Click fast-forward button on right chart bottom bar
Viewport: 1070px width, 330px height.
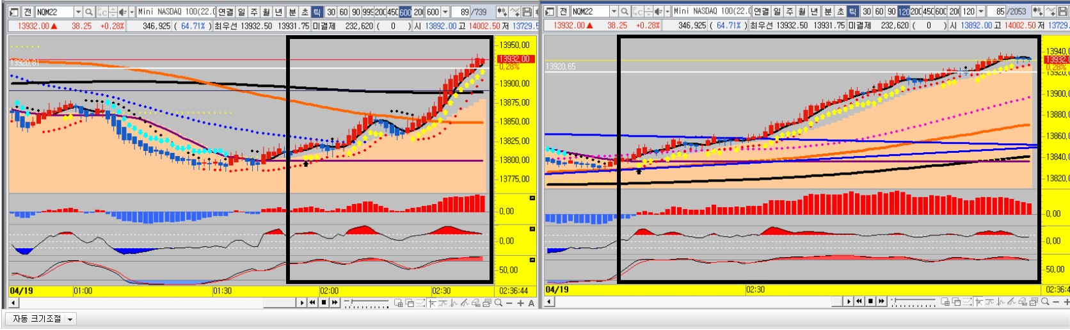tap(881, 301)
